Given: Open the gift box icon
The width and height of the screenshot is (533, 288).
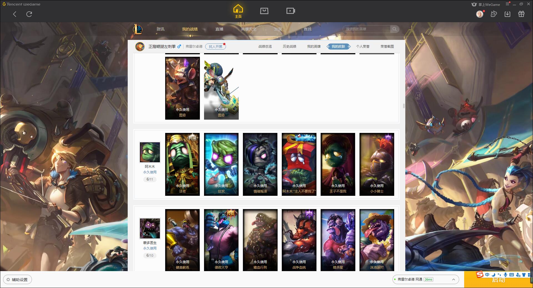Looking at the screenshot, I should click(521, 14).
